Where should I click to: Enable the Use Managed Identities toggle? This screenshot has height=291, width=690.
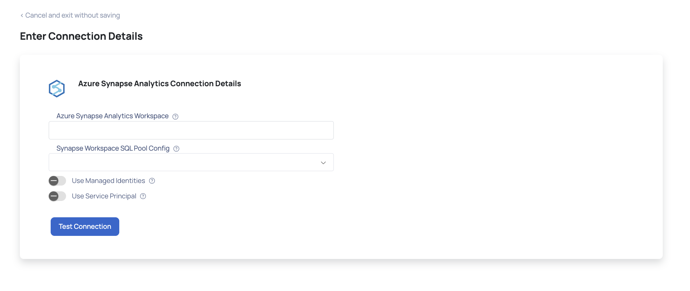pos(57,181)
